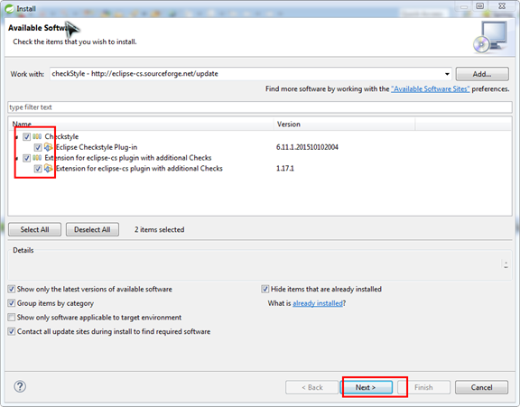Toggle Group items by category checkbox
Screen dimensions: 520x407
pos(12,303)
